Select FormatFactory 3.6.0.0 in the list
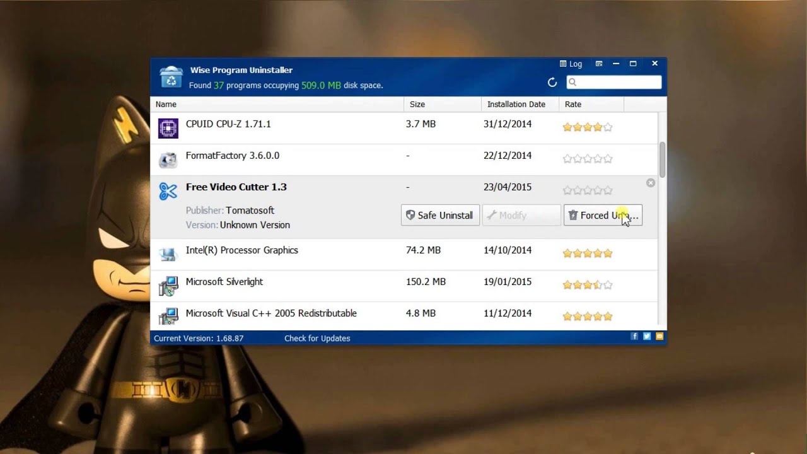Screen dimensions: 807x454 tap(403, 160)
